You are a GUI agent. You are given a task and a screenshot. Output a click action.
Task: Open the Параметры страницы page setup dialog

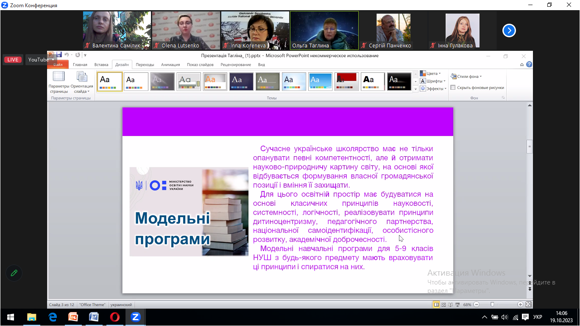tap(59, 82)
